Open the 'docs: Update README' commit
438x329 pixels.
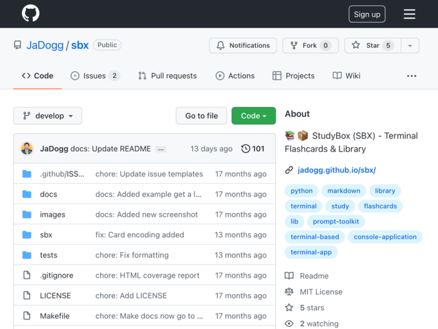pos(110,149)
